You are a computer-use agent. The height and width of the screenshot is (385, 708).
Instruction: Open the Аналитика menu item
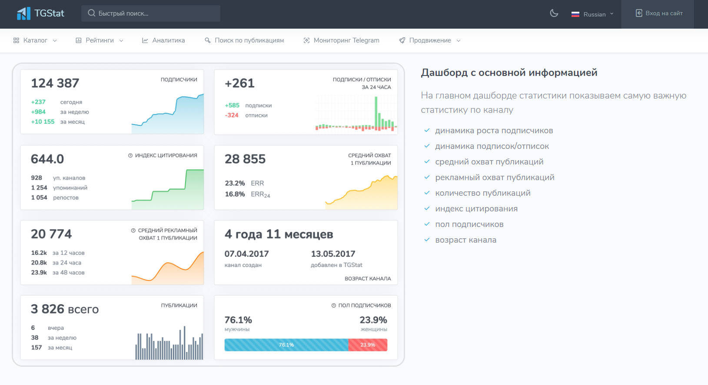163,40
